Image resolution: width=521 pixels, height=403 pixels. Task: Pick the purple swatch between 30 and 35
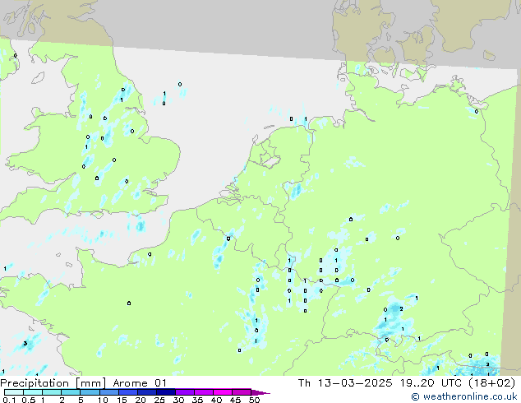[x=185, y=392]
